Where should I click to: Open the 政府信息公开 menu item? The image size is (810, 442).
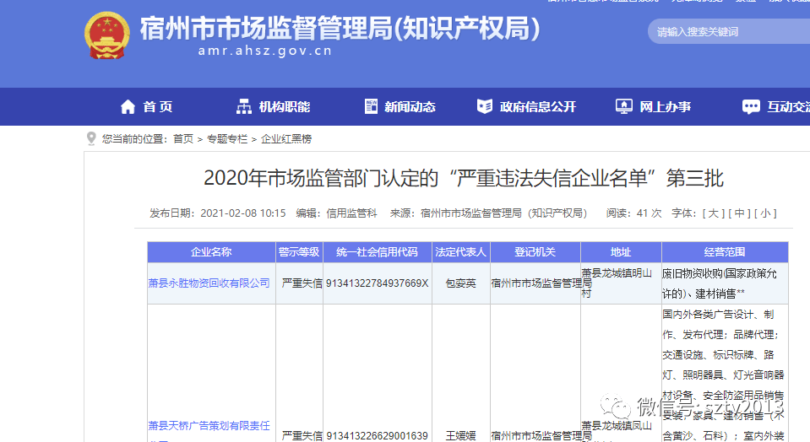(x=537, y=107)
